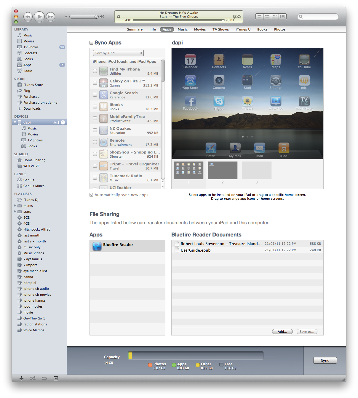Select Mail icon in the iPad dock

tap(259, 150)
